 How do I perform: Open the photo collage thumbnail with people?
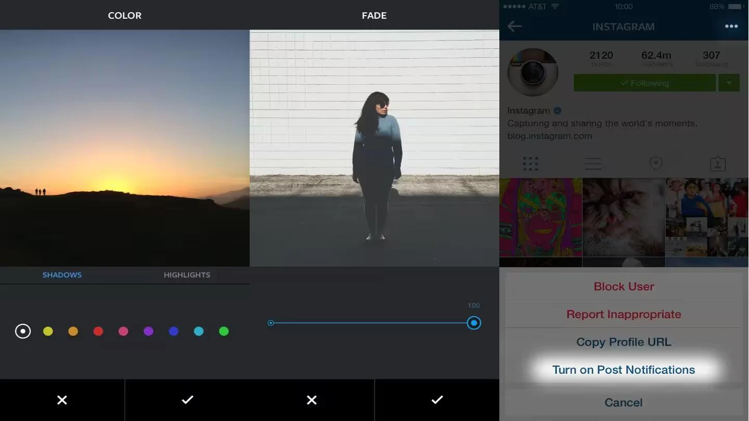[x=707, y=217]
